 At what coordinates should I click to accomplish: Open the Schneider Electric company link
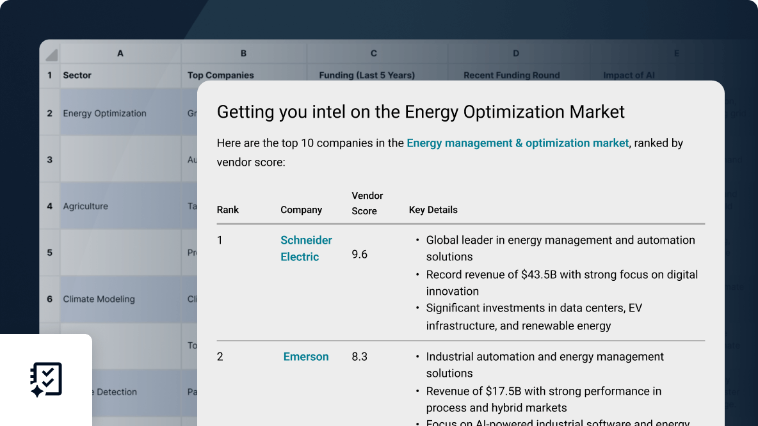306,248
